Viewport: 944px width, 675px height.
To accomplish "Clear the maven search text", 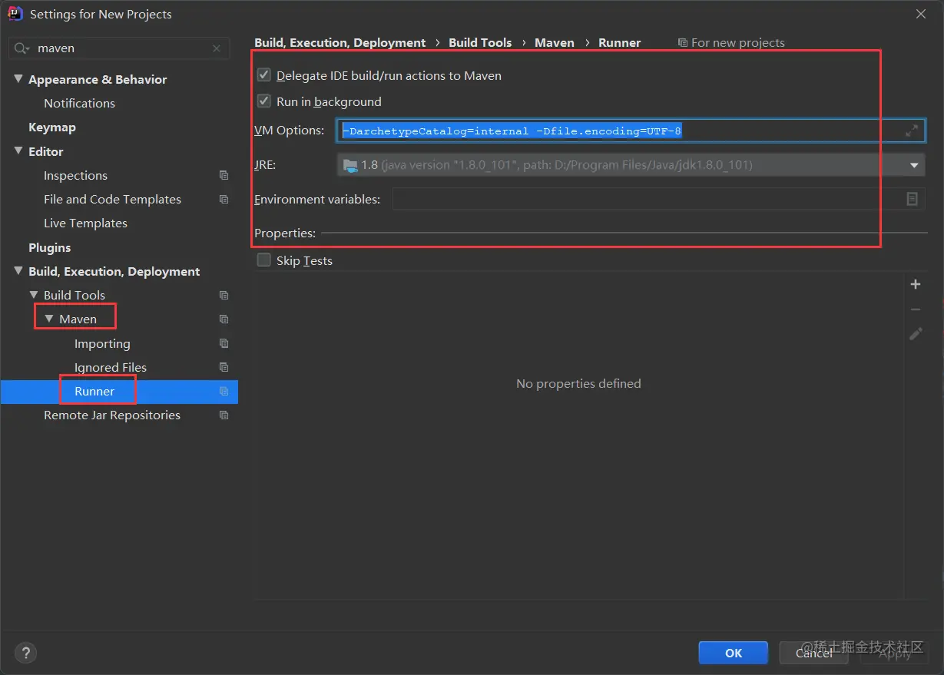I will click(x=217, y=48).
